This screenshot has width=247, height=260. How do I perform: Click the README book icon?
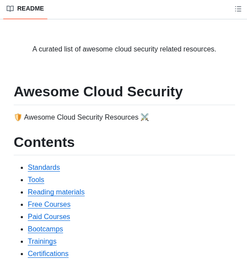[x=10, y=9]
